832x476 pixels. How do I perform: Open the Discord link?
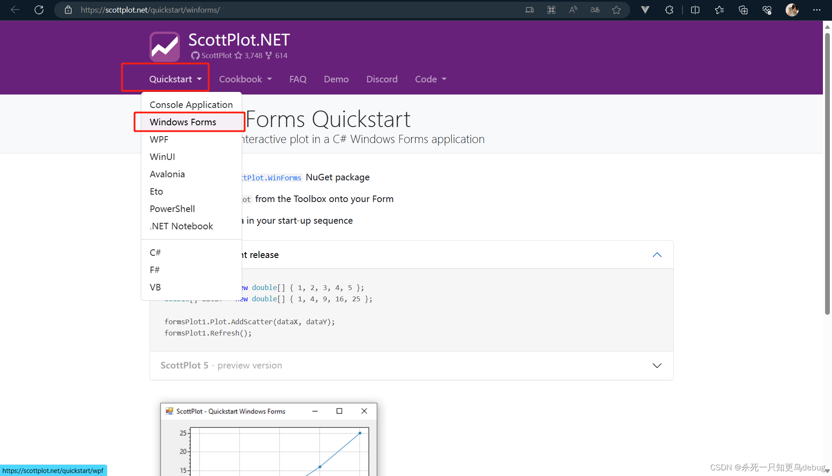coord(382,79)
